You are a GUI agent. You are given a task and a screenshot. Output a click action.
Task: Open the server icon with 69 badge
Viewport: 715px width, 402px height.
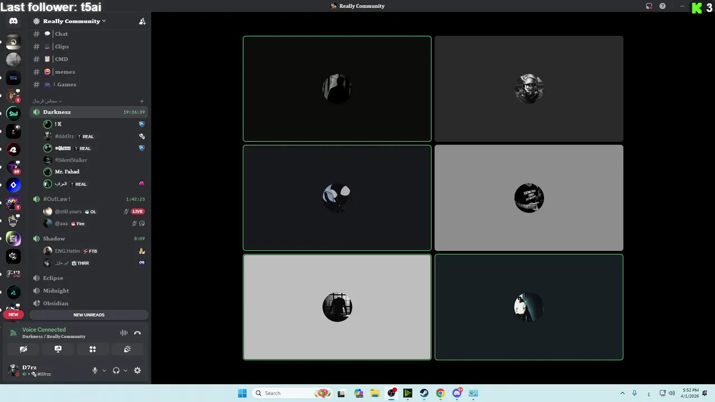pyautogui.click(x=13, y=167)
